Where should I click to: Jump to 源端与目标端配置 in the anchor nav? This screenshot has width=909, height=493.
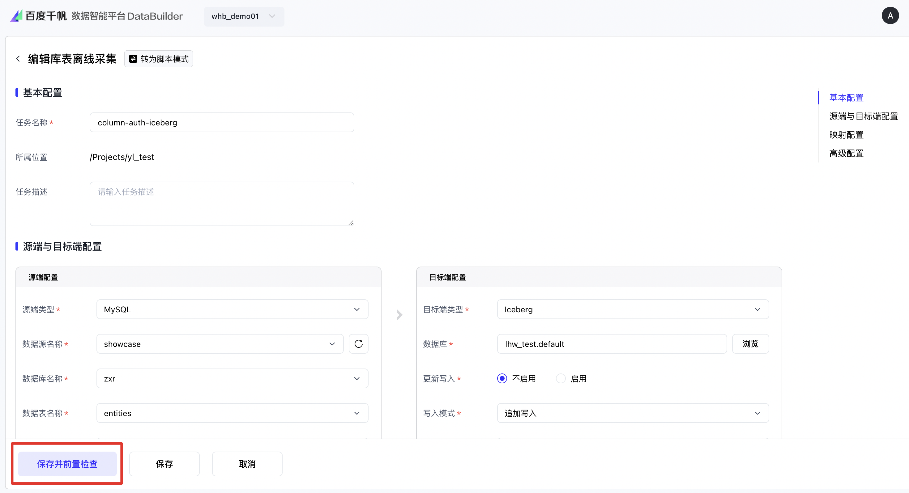864,116
